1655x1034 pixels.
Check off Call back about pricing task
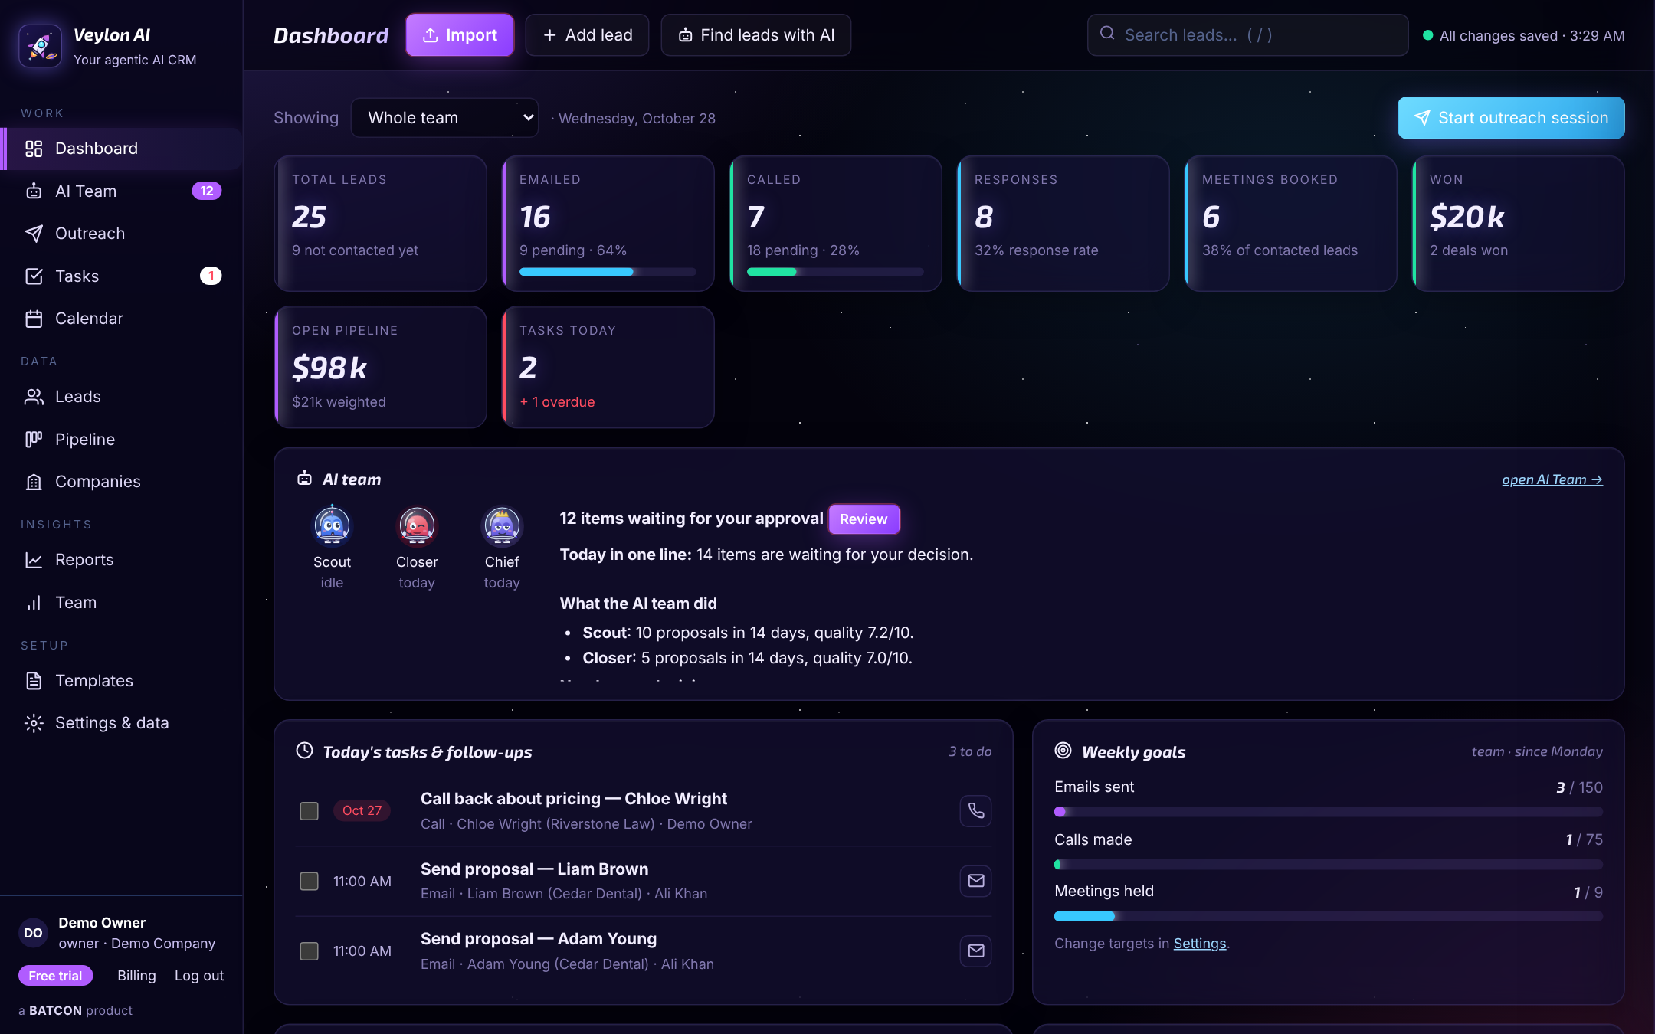309,810
